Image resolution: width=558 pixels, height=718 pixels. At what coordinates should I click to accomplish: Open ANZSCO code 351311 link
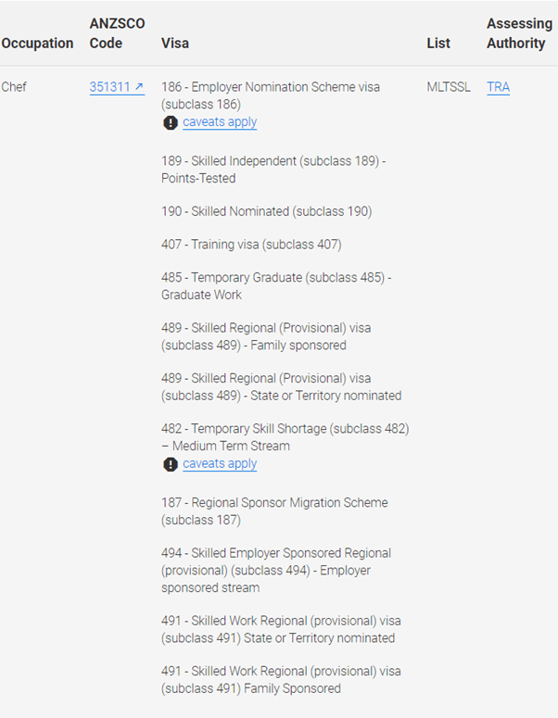117,87
